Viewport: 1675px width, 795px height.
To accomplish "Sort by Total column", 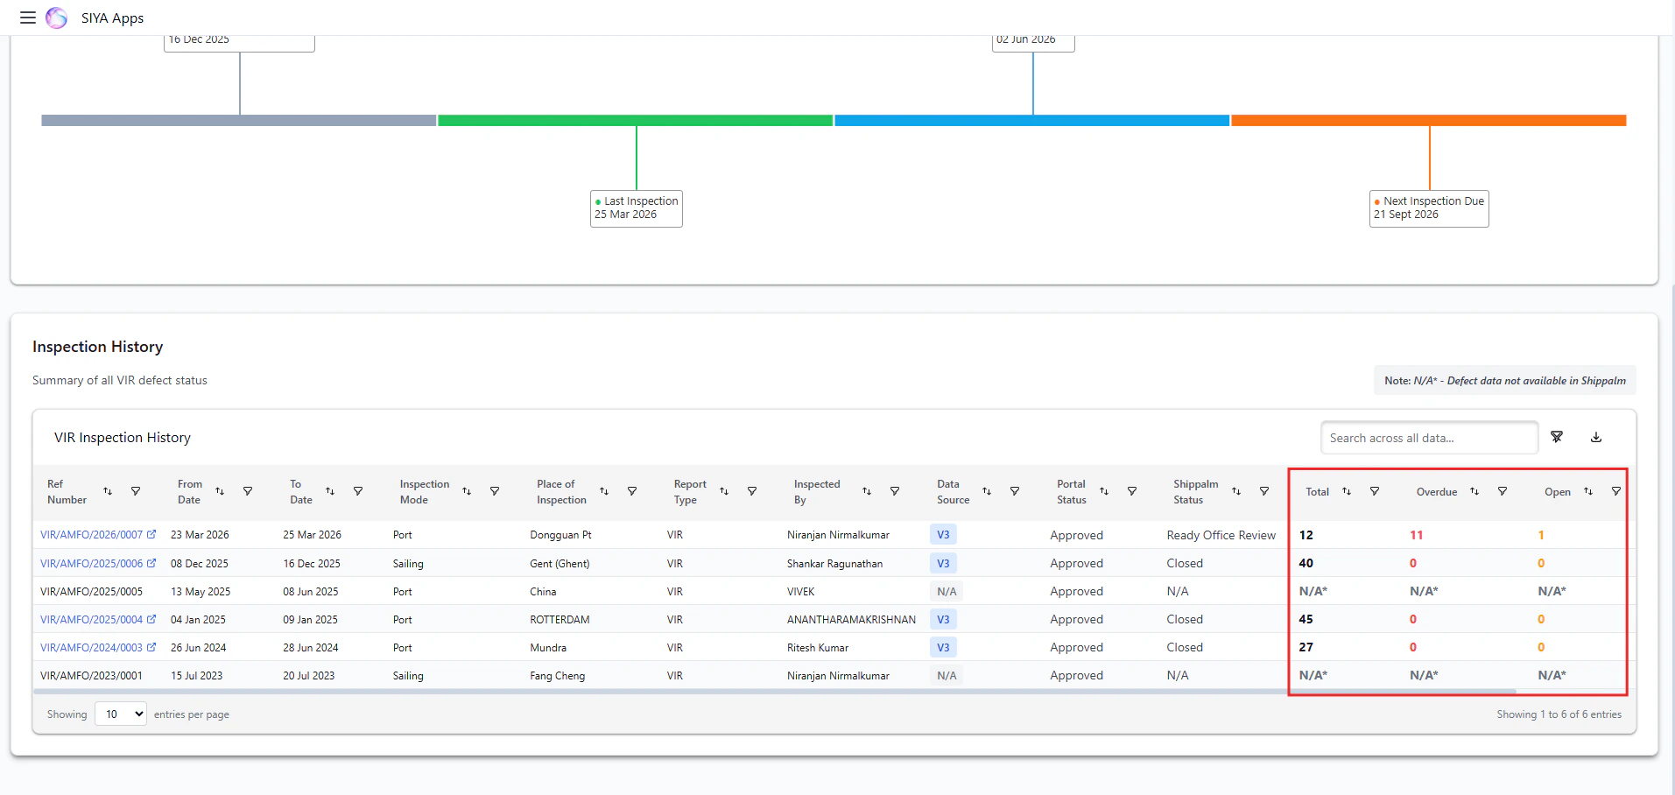I will [x=1347, y=491].
